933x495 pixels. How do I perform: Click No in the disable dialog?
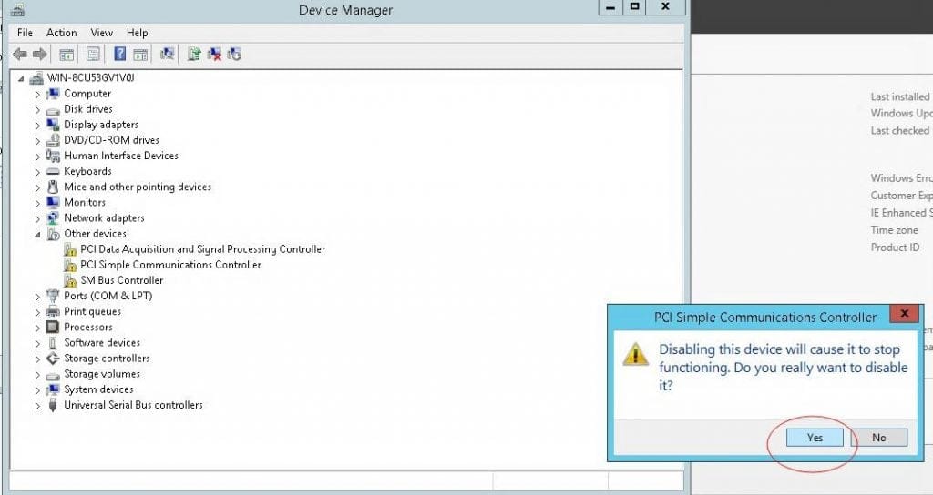tap(878, 438)
